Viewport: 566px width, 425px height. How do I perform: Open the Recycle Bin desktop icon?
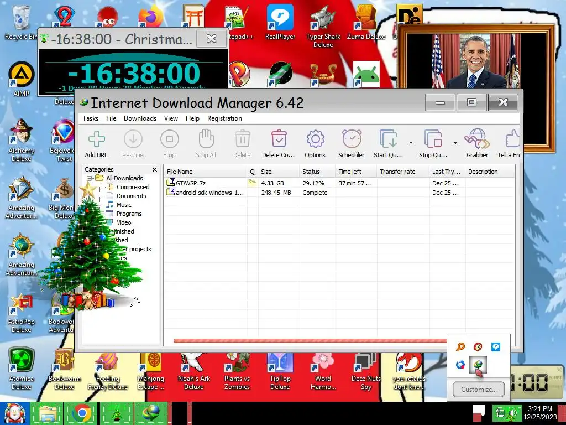coord(21,22)
